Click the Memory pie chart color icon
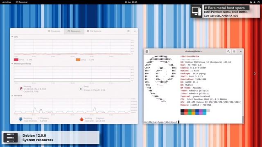This screenshot has height=147, width=262. click(21, 89)
